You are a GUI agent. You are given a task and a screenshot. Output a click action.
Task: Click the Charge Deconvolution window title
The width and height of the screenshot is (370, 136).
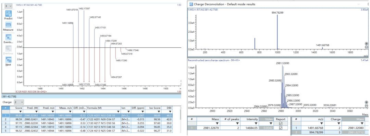224,4
